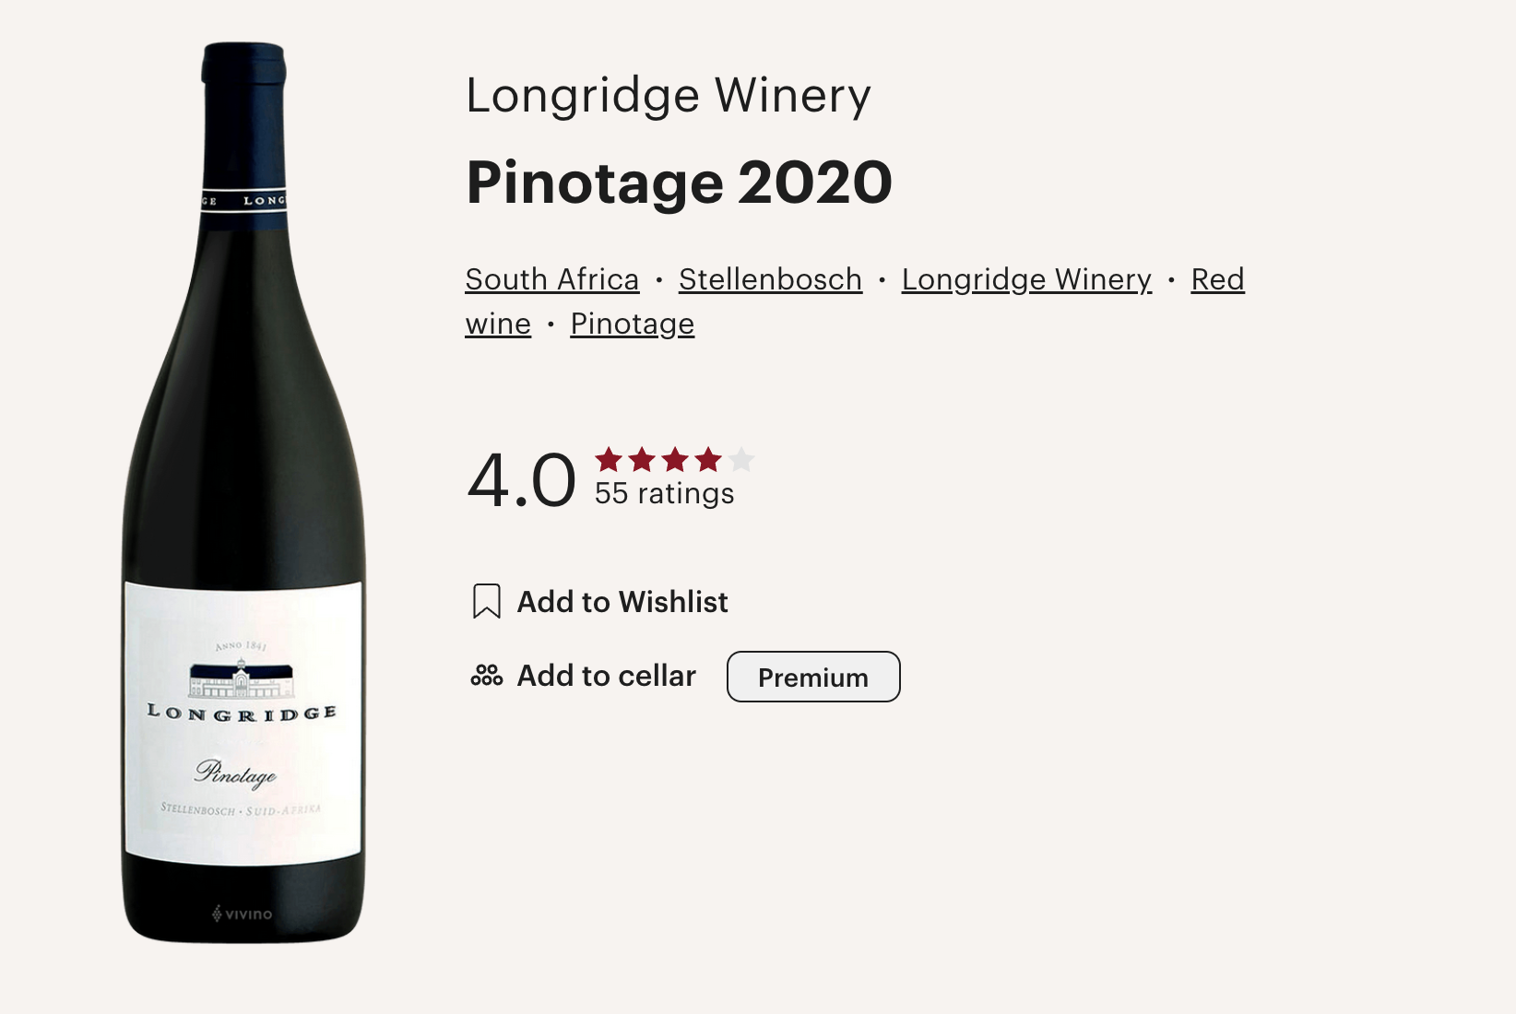
Task: Click the 4.0 rating score
Action: (522, 479)
